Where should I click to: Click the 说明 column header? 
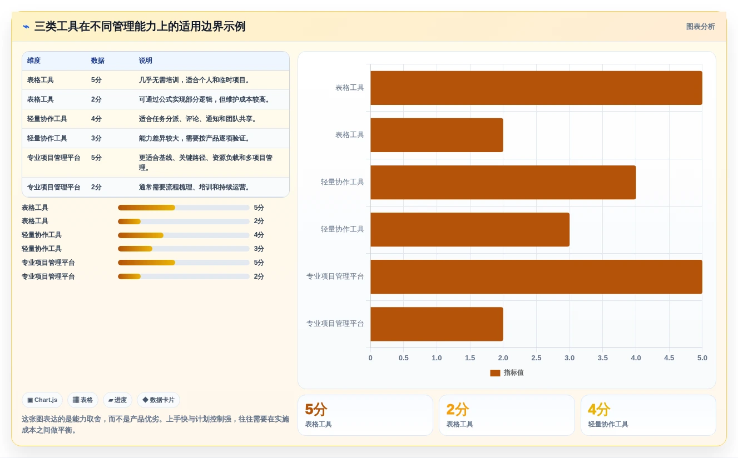[x=146, y=61]
